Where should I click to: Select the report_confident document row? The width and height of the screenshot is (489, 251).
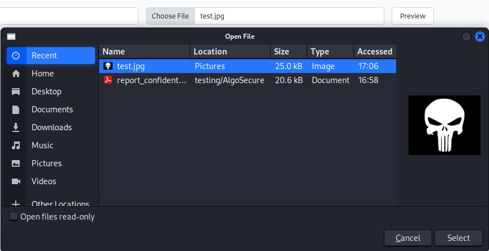coord(248,80)
